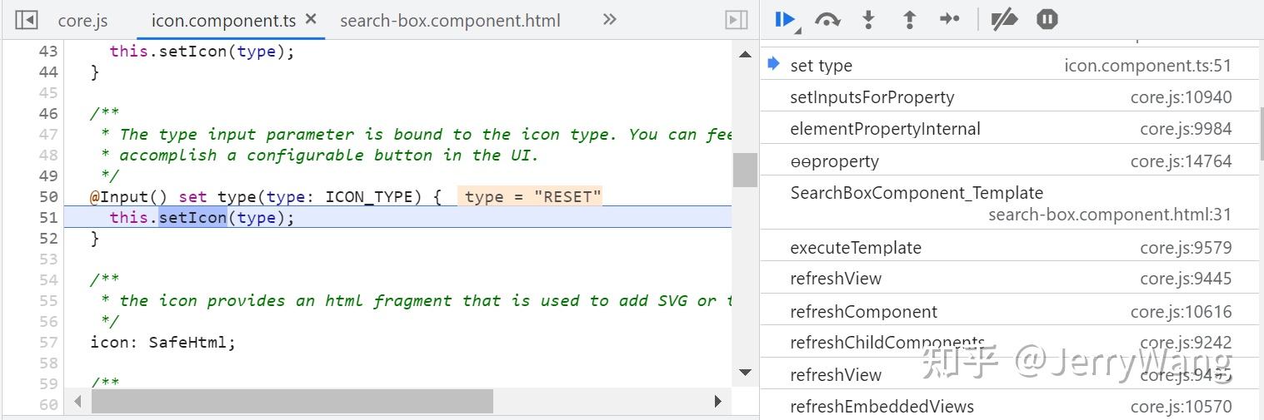The height and width of the screenshot is (420, 1264).
Task: Toggle pause on exceptions
Action: point(1047,19)
